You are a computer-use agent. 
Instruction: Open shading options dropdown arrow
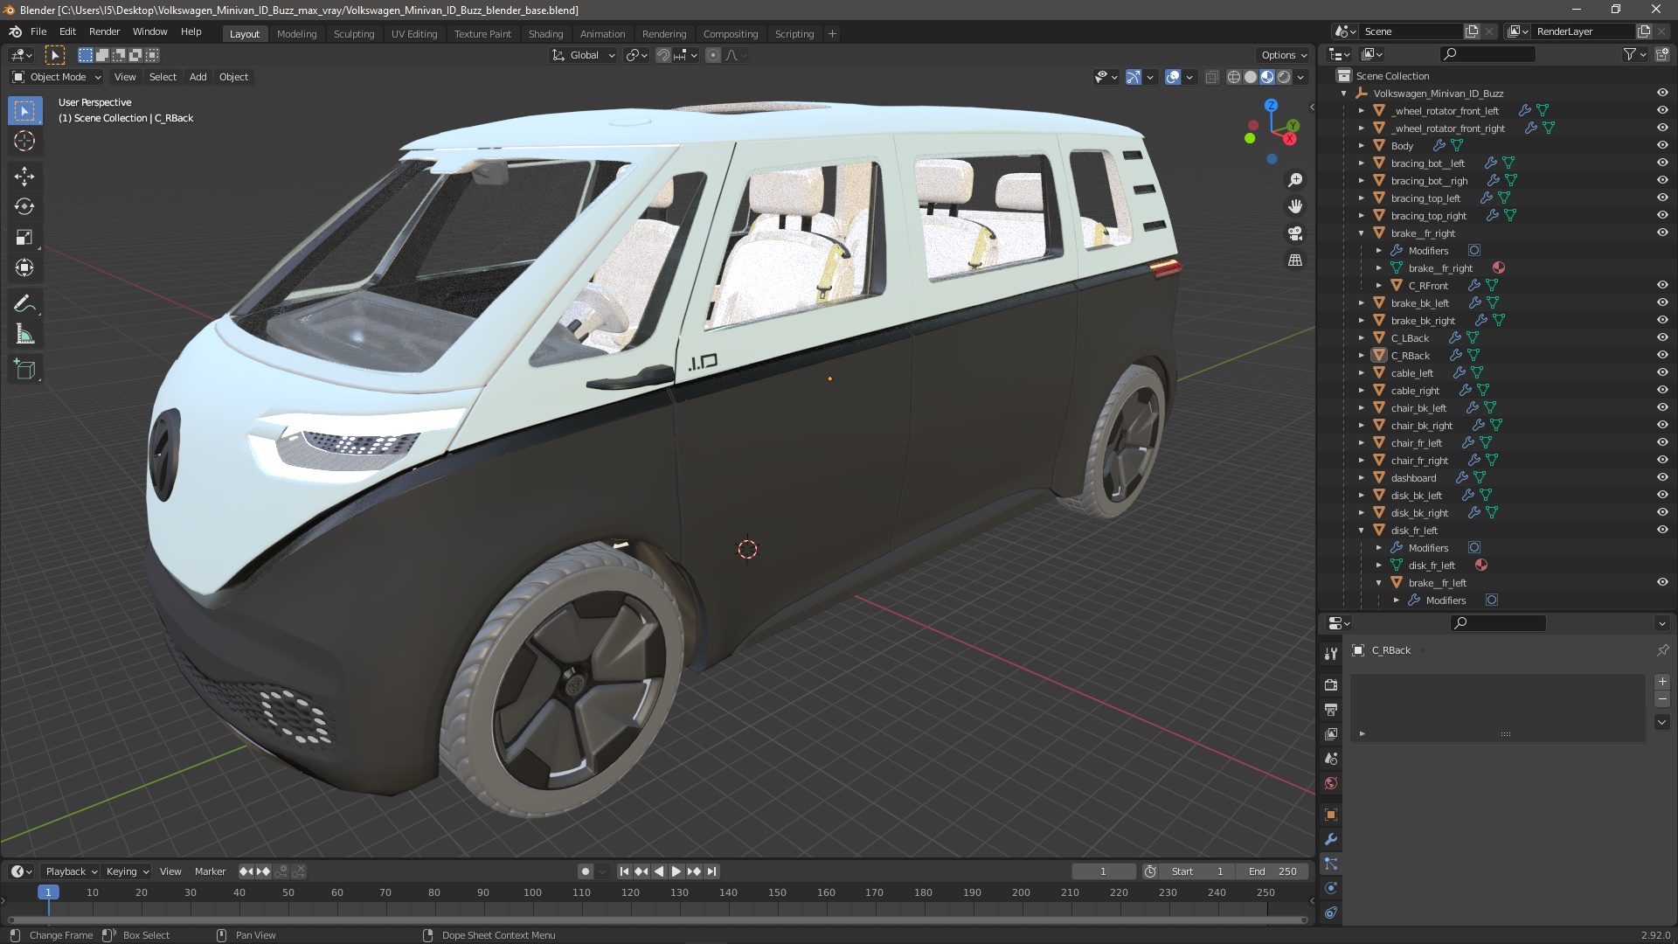1300,77
